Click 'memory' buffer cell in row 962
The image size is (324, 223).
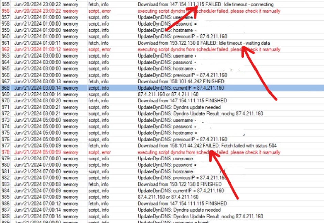pos(71,49)
